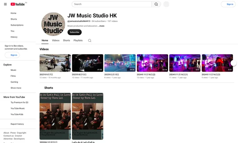Viewport: 238px width, 143px height.
Task: Click the Creator footer link
Action: pyautogui.click(x=18, y=136)
